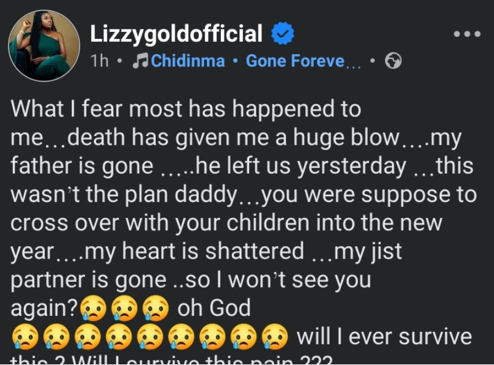
Task: Click the text "will I ever survive"
Action: pyautogui.click(x=384, y=337)
